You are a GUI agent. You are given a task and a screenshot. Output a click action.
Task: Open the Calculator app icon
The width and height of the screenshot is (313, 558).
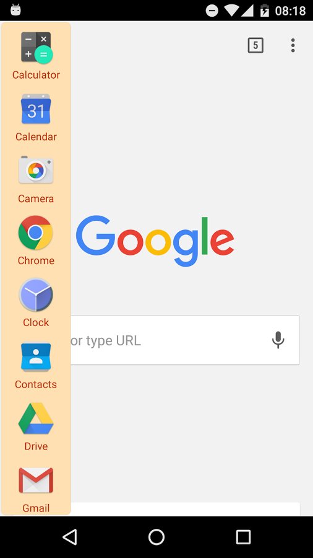click(36, 47)
